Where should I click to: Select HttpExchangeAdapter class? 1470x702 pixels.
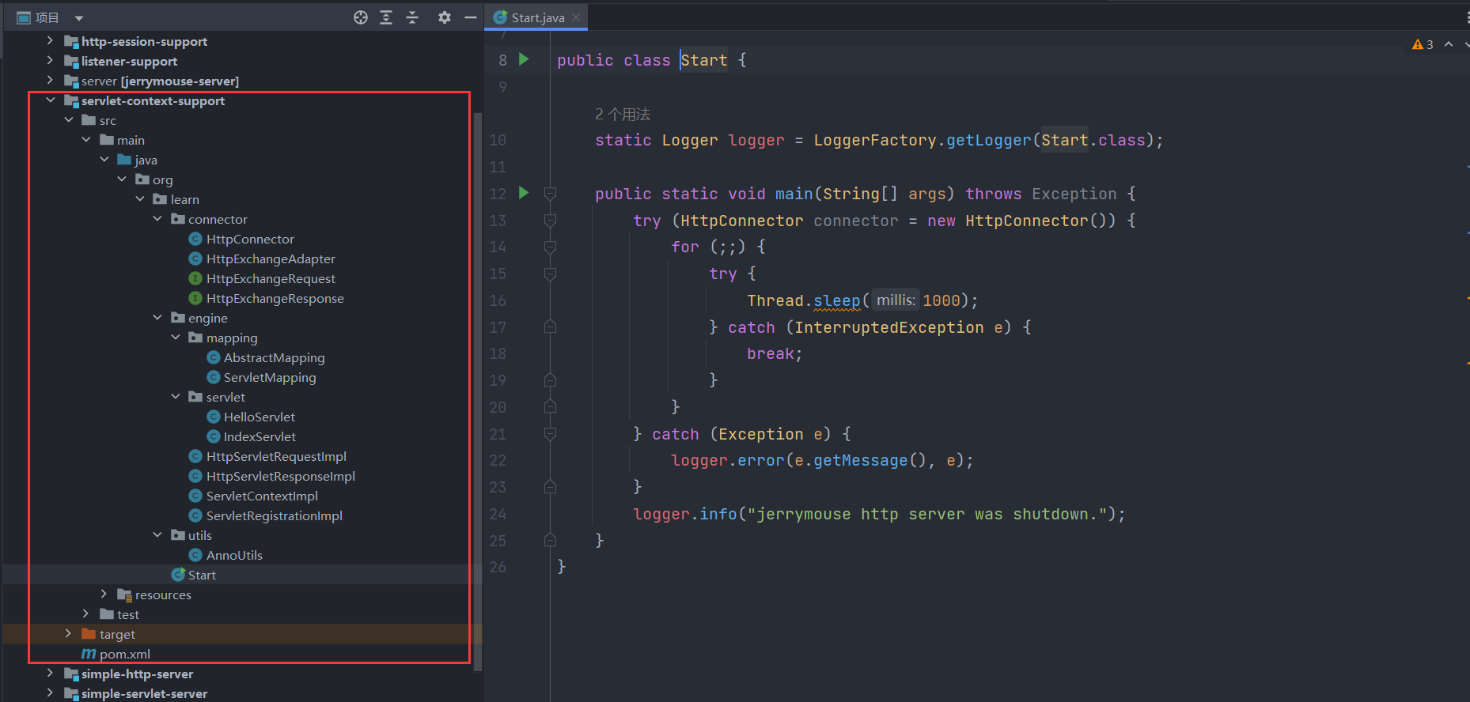[271, 259]
